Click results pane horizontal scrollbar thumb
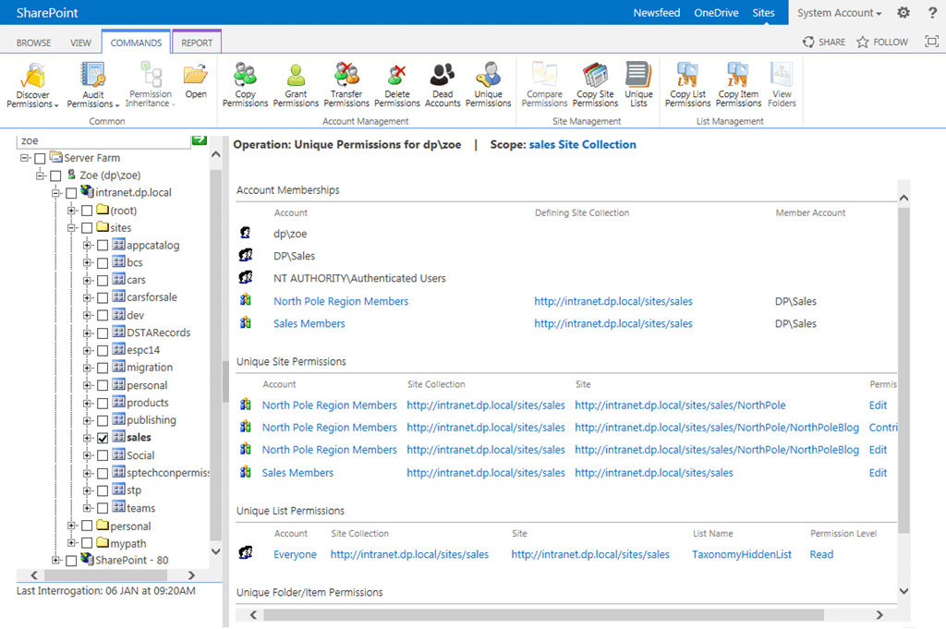 [x=543, y=615]
